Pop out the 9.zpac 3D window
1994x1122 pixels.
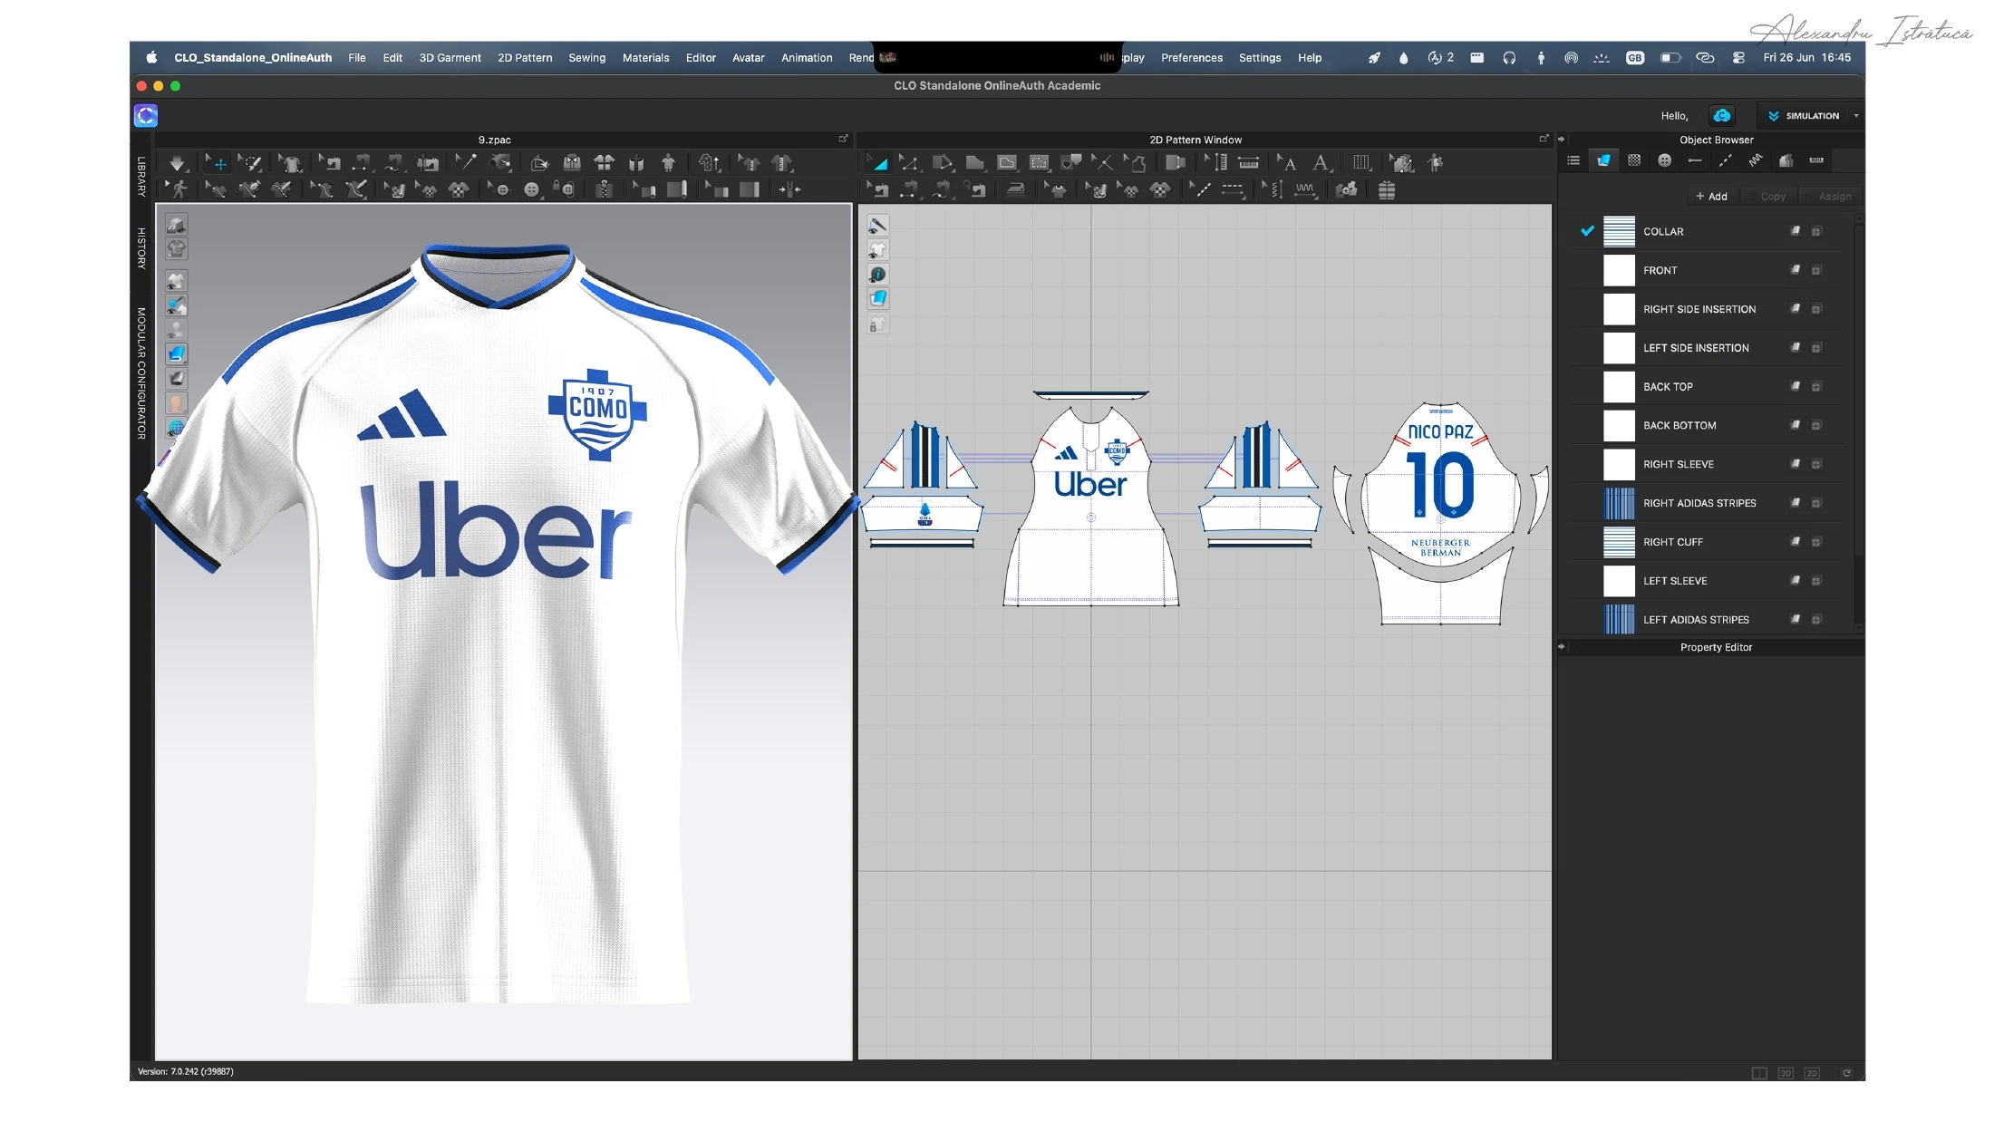(843, 139)
